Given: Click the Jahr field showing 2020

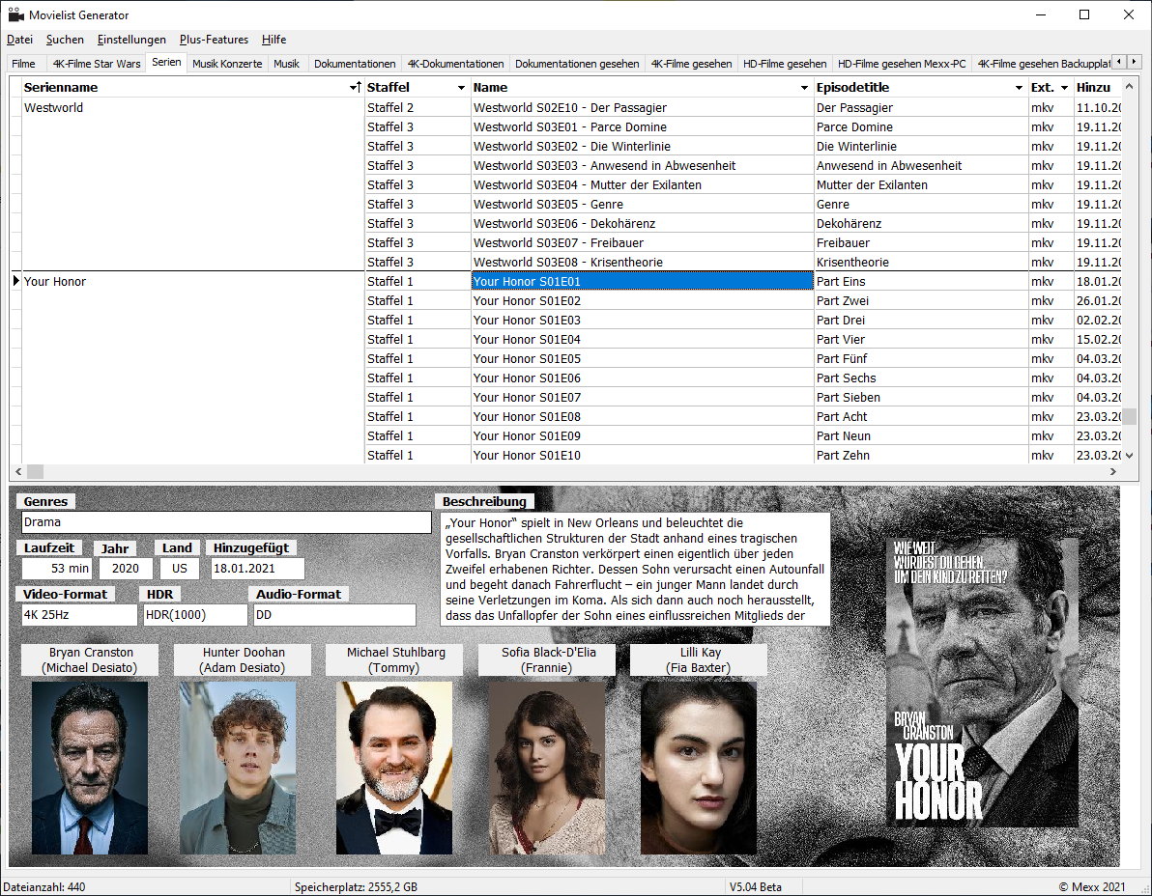Looking at the screenshot, I should point(126,569).
